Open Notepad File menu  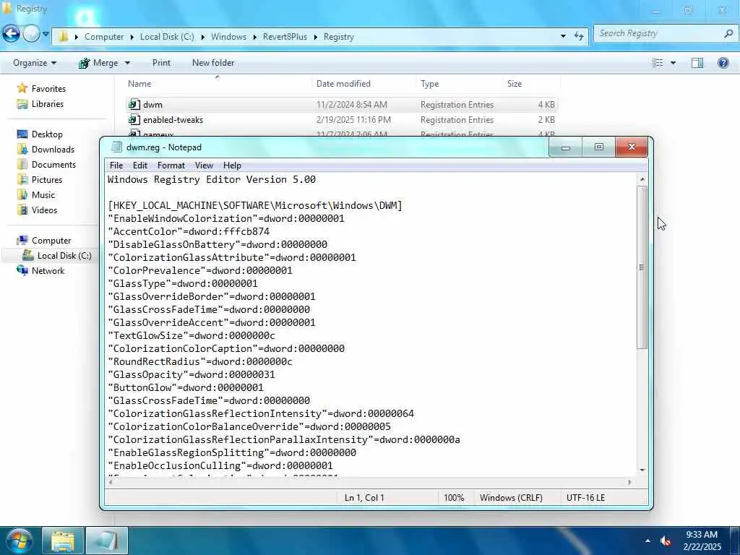click(116, 165)
